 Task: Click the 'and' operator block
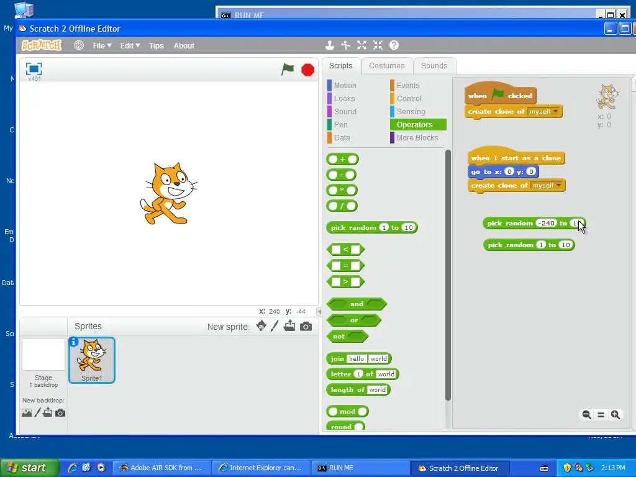click(357, 304)
